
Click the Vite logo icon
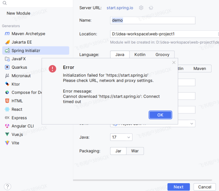click(7, 143)
